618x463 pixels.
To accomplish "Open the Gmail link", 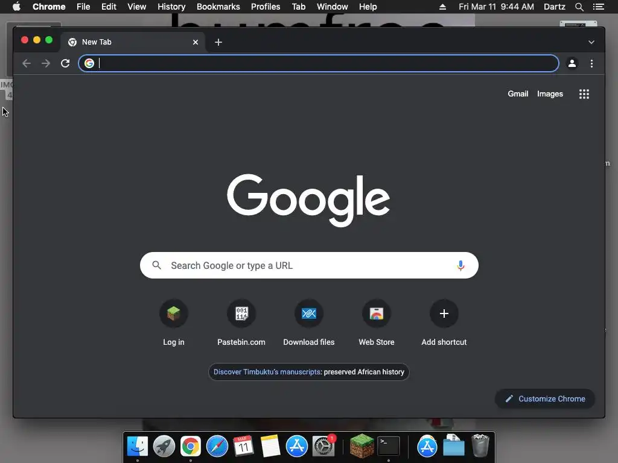I will 518,93.
